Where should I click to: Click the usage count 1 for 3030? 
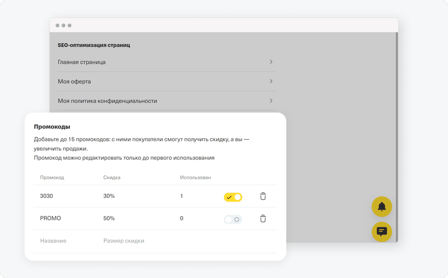click(181, 196)
